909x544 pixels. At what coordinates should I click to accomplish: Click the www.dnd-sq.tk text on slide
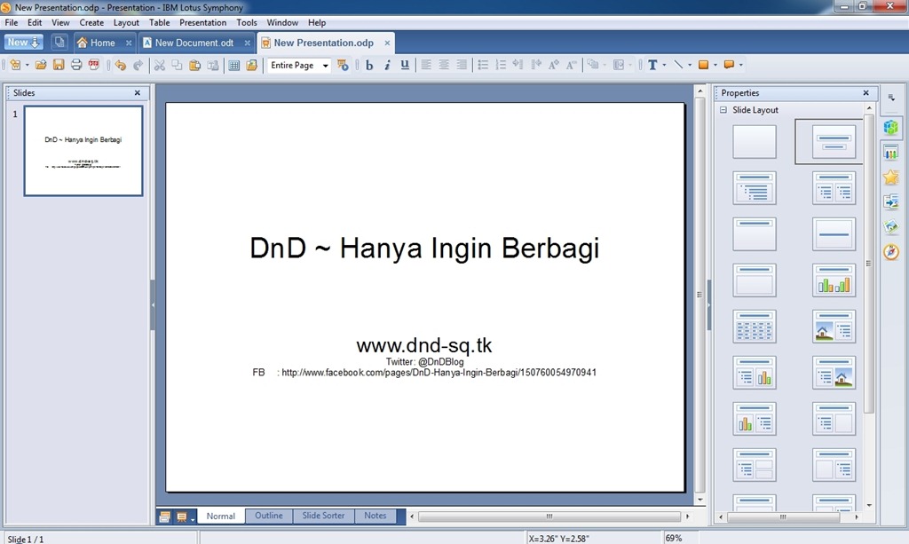[x=424, y=345]
